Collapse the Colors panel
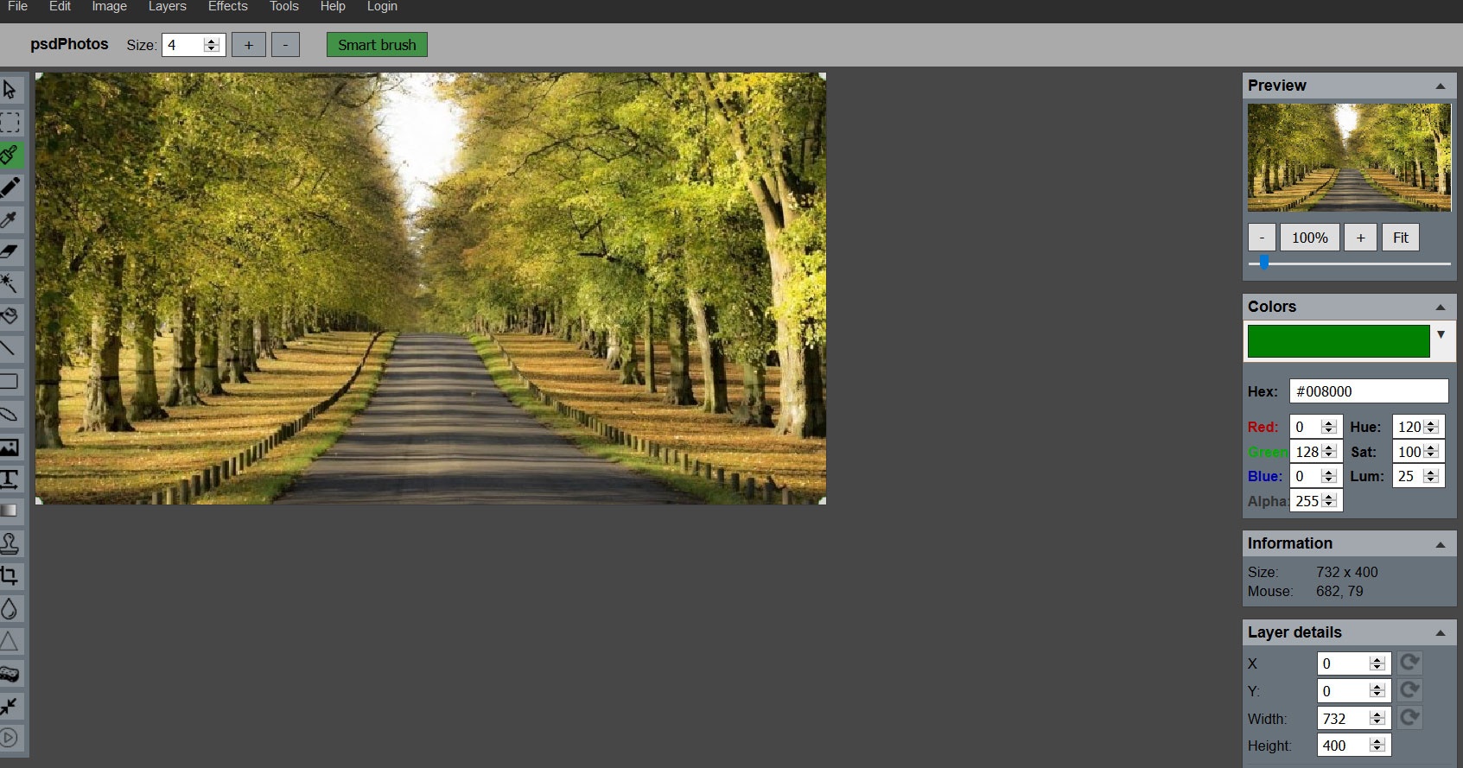Image resolution: width=1463 pixels, height=768 pixels. coord(1441,307)
